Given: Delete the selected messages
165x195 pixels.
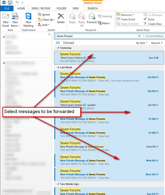Looking at the screenshot, I should (x=61, y=18).
